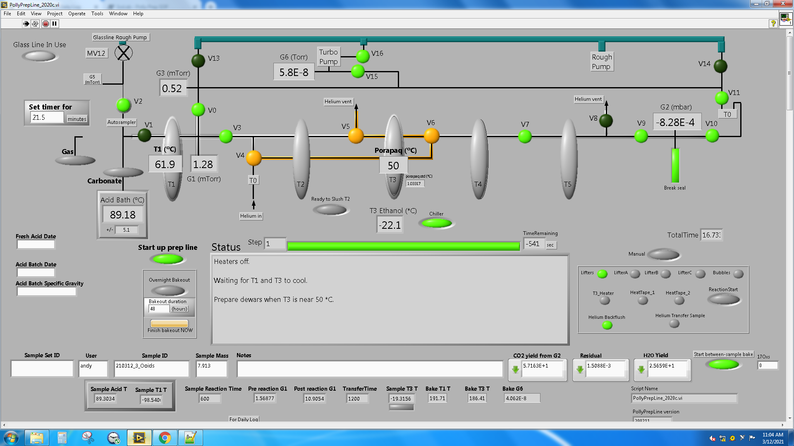The image size is (794, 446).
Task: Click the Run Continuously toolbar icon
Action: click(35, 24)
